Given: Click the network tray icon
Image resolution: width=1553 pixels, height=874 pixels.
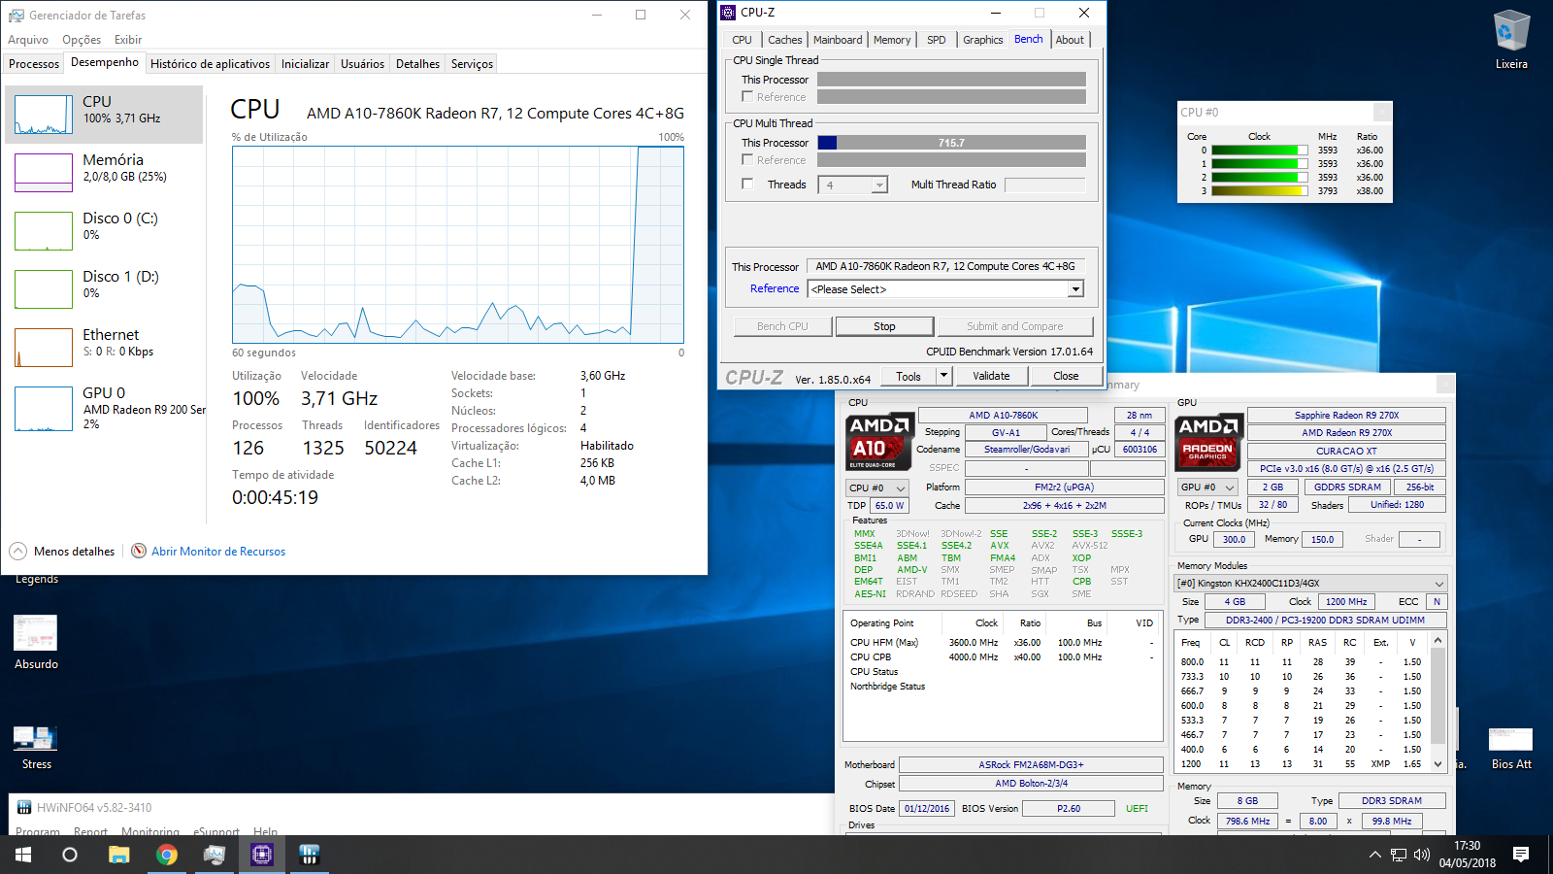Looking at the screenshot, I should point(1399,855).
